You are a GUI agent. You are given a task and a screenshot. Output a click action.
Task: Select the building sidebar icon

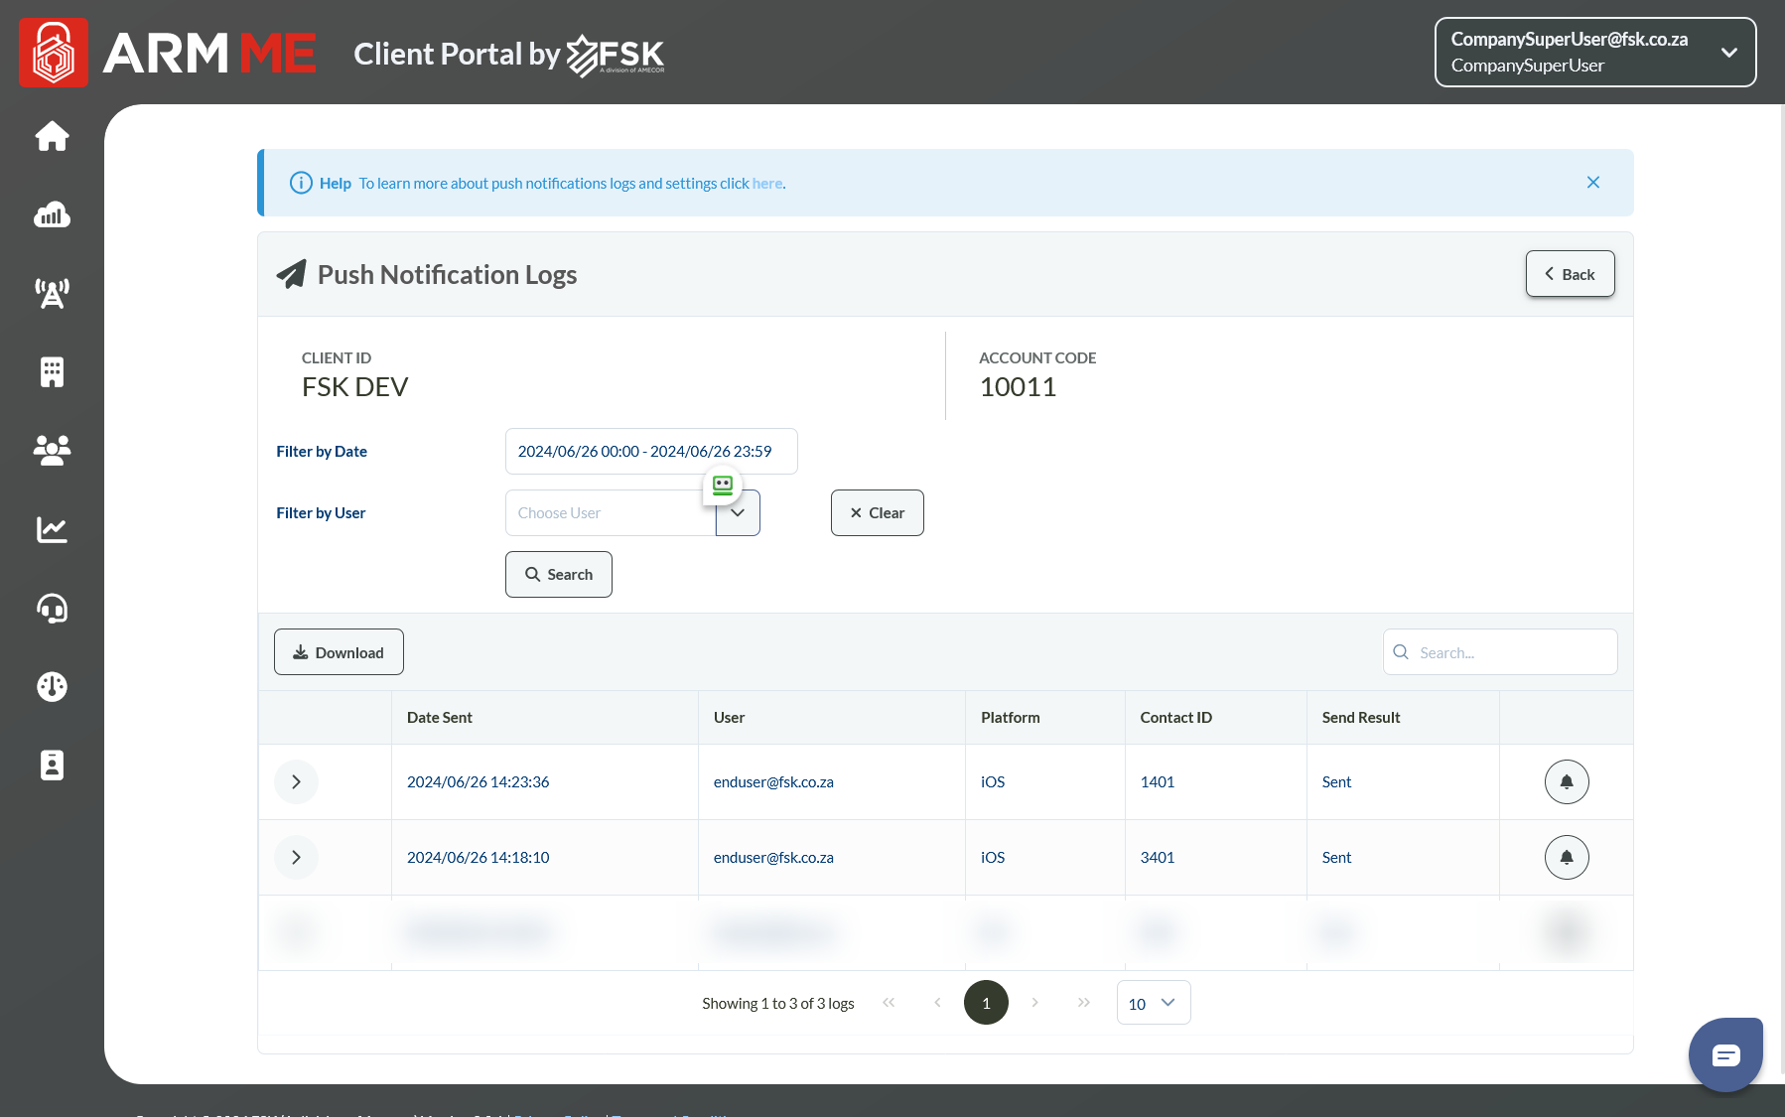(52, 372)
